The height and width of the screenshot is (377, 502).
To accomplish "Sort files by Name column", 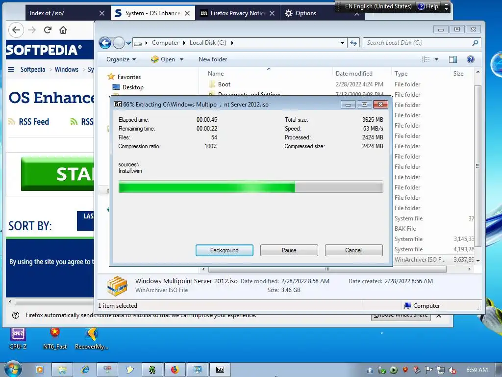I will pyautogui.click(x=216, y=74).
